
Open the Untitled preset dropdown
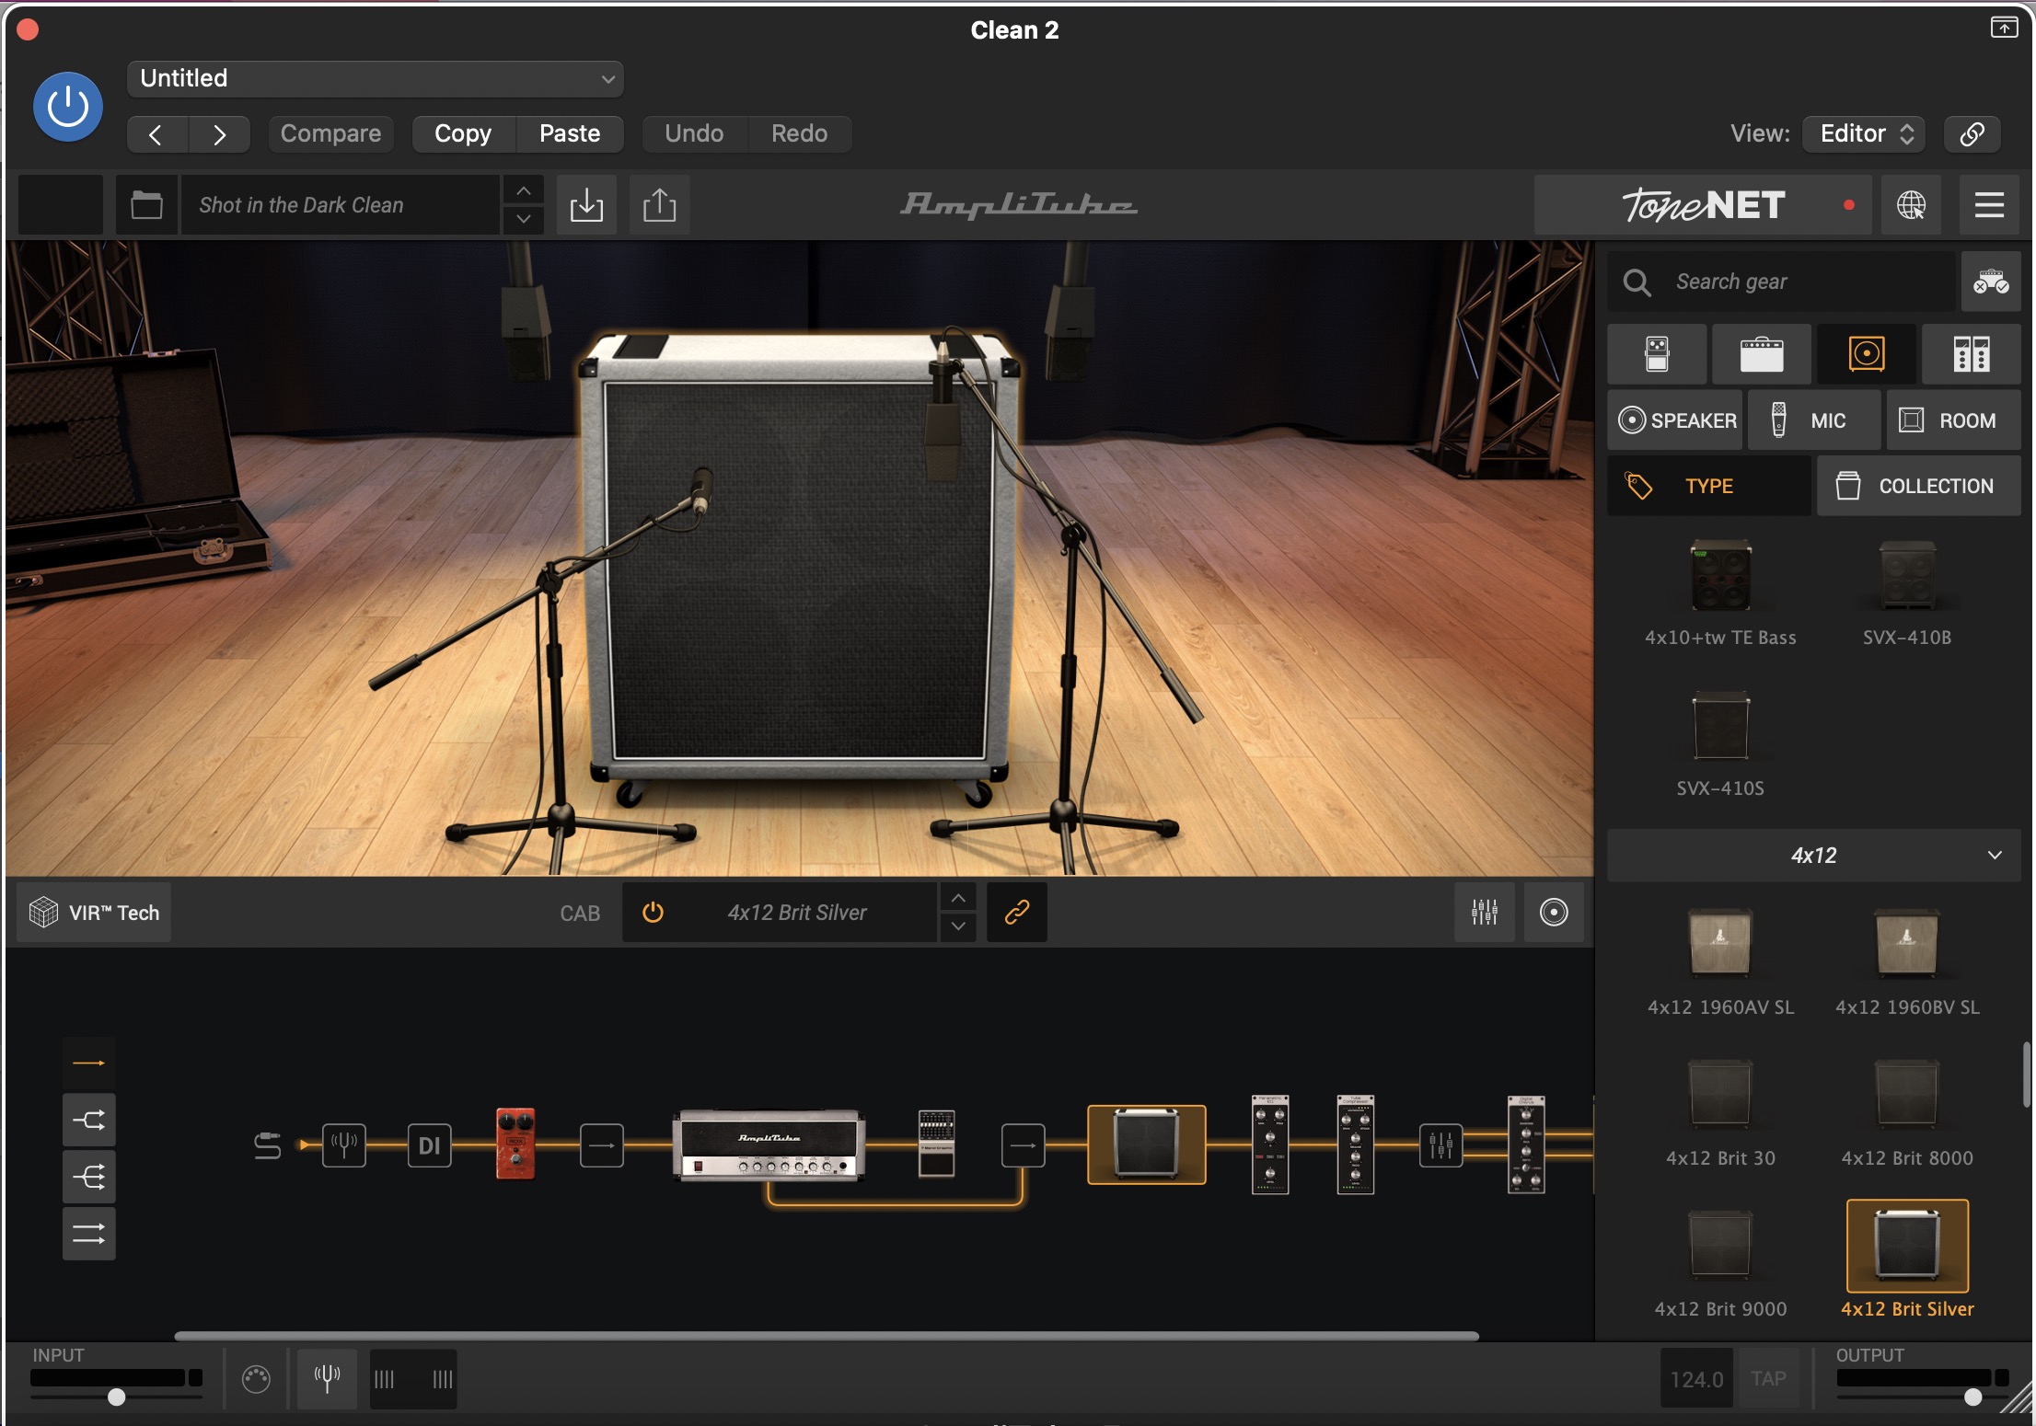pyautogui.click(x=376, y=79)
